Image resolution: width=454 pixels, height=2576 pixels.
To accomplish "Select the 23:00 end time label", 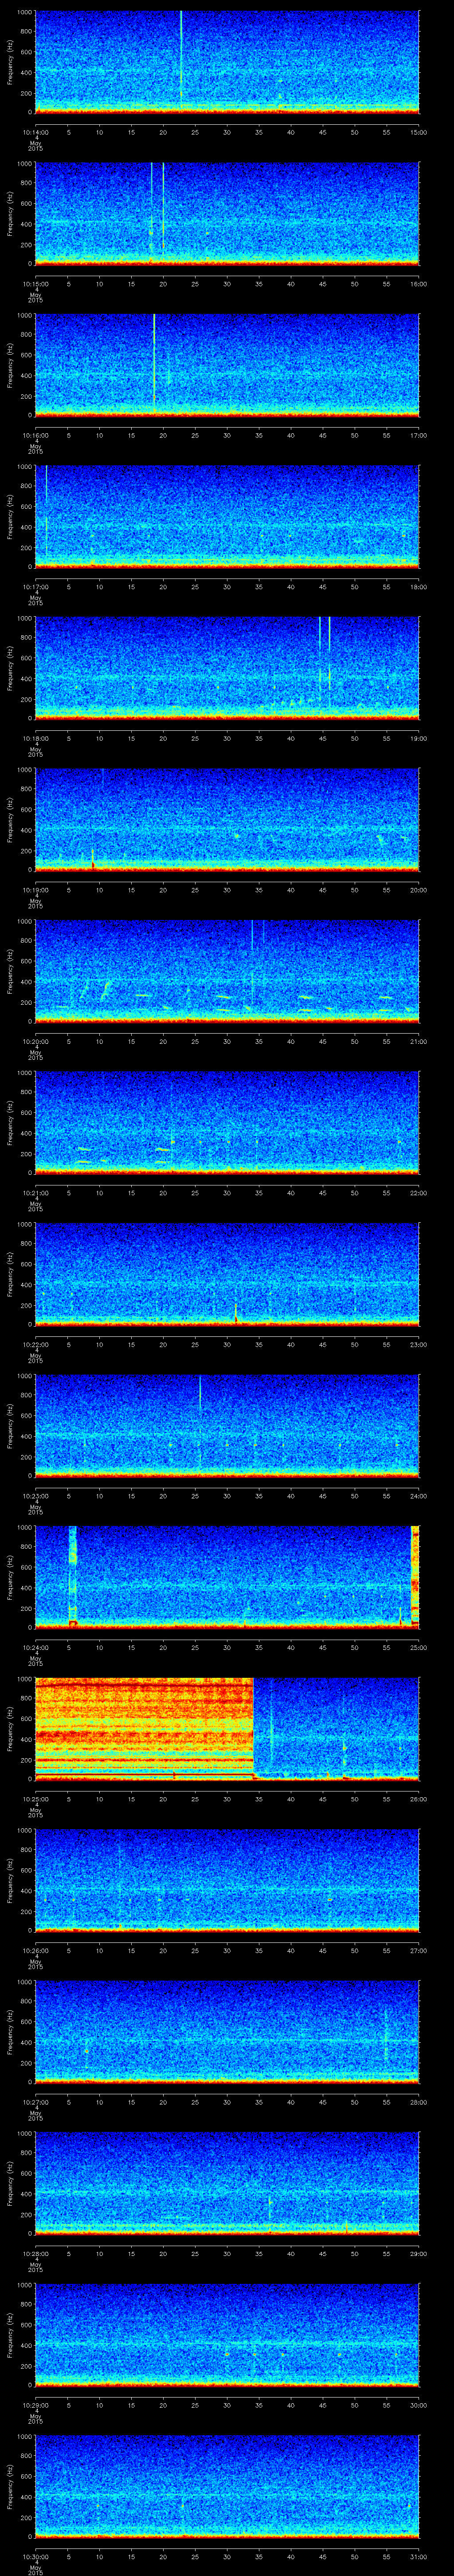I will (x=418, y=1344).
